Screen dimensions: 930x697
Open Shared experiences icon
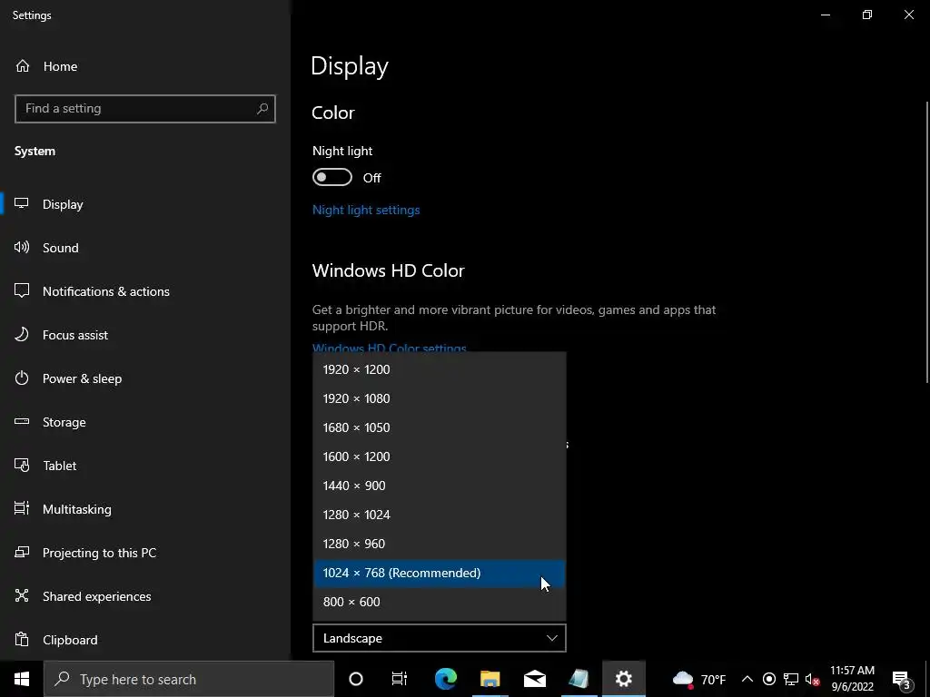[22, 596]
